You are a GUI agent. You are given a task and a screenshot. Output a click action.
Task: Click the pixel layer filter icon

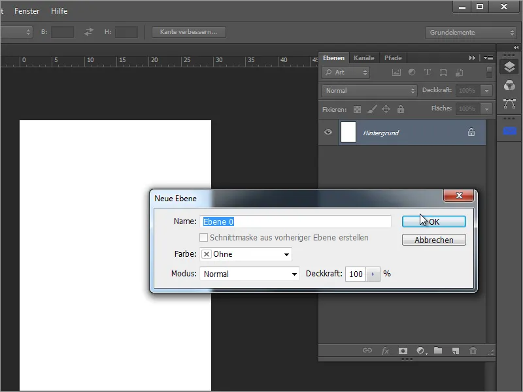tap(396, 73)
